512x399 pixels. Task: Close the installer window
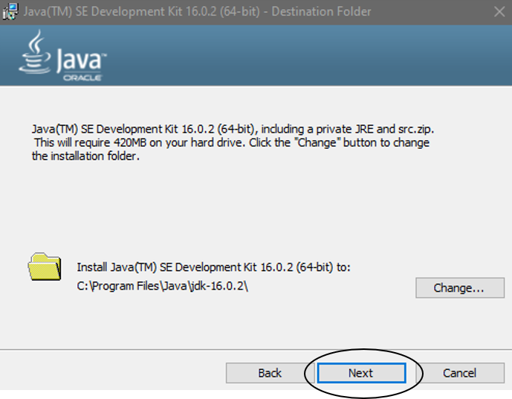(x=499, y=12)
